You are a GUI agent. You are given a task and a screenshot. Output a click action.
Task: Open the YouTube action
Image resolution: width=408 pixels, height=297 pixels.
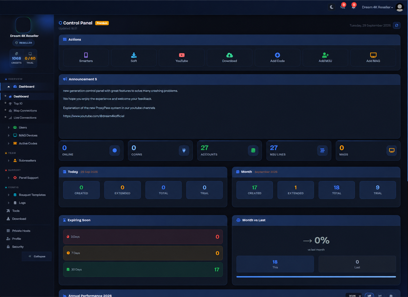coord(182,57)
